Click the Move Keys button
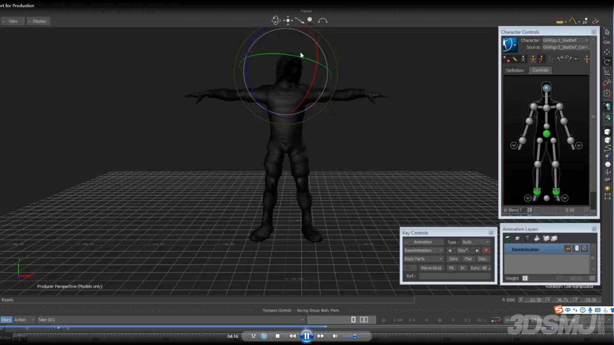614x345 pixels. (x=431, y=268)
